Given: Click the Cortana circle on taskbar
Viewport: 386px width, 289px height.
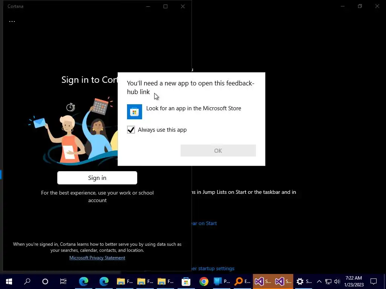Looking at the screenshot, I should click(45, 281).
